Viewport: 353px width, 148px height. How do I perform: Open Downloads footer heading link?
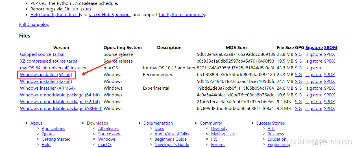97,123
